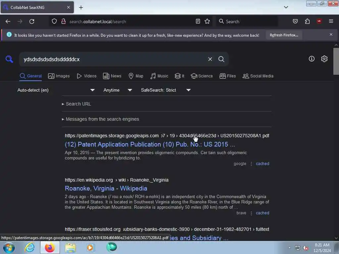339x254 pixels.
Task: Go back with the browser back arrow
Action: [x=8, y=21]
